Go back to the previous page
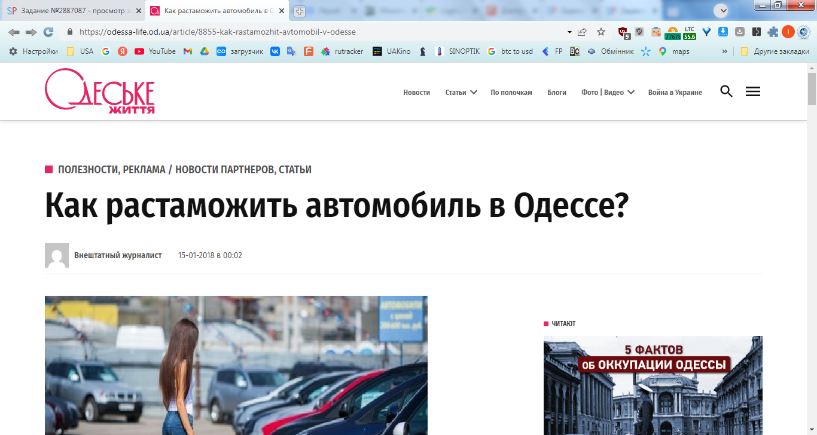 (14, 32)
